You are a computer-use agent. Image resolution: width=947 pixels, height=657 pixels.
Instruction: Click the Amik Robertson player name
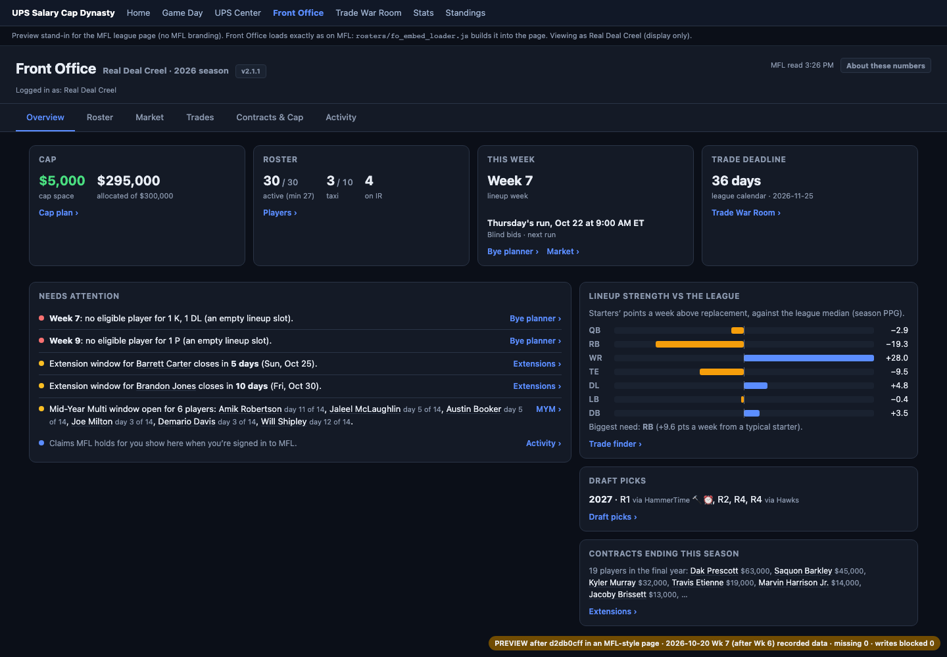pyautogui.click(x=250, y=409)
